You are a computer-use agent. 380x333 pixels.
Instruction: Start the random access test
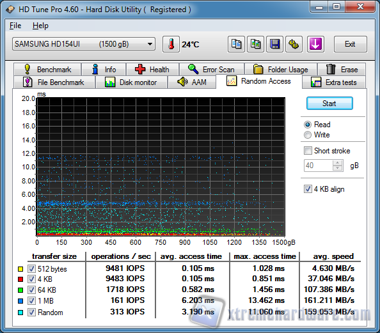point(329,104)
